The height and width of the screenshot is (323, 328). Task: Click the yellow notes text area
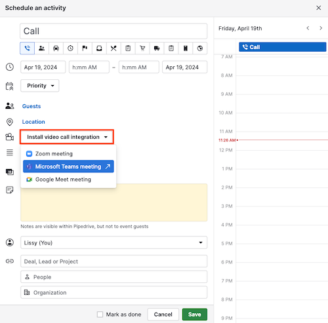click(113, 202)
